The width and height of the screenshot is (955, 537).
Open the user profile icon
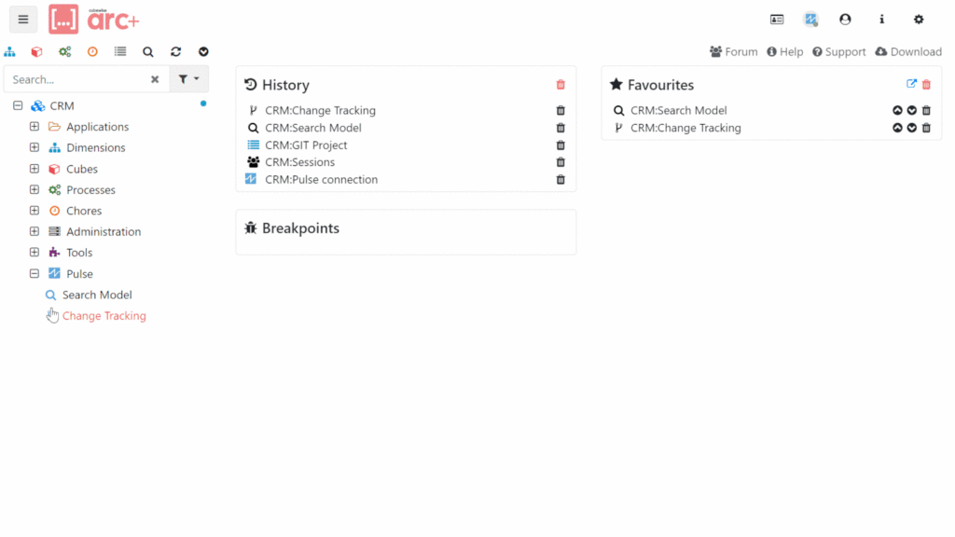pos(845,19)
